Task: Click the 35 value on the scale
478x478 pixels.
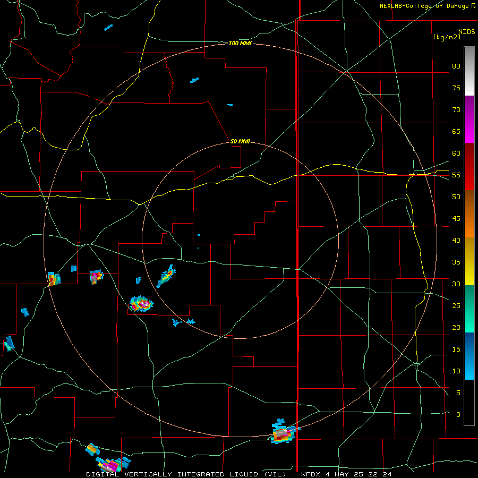Action: point(456,262)
